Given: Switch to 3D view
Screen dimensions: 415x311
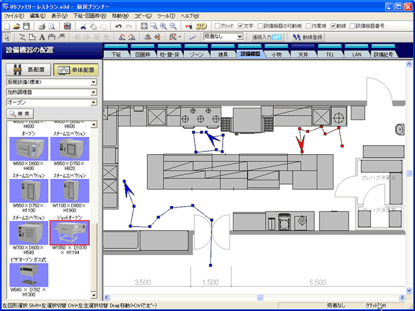Looking at the screenshot, I should (x=203, y=26).
